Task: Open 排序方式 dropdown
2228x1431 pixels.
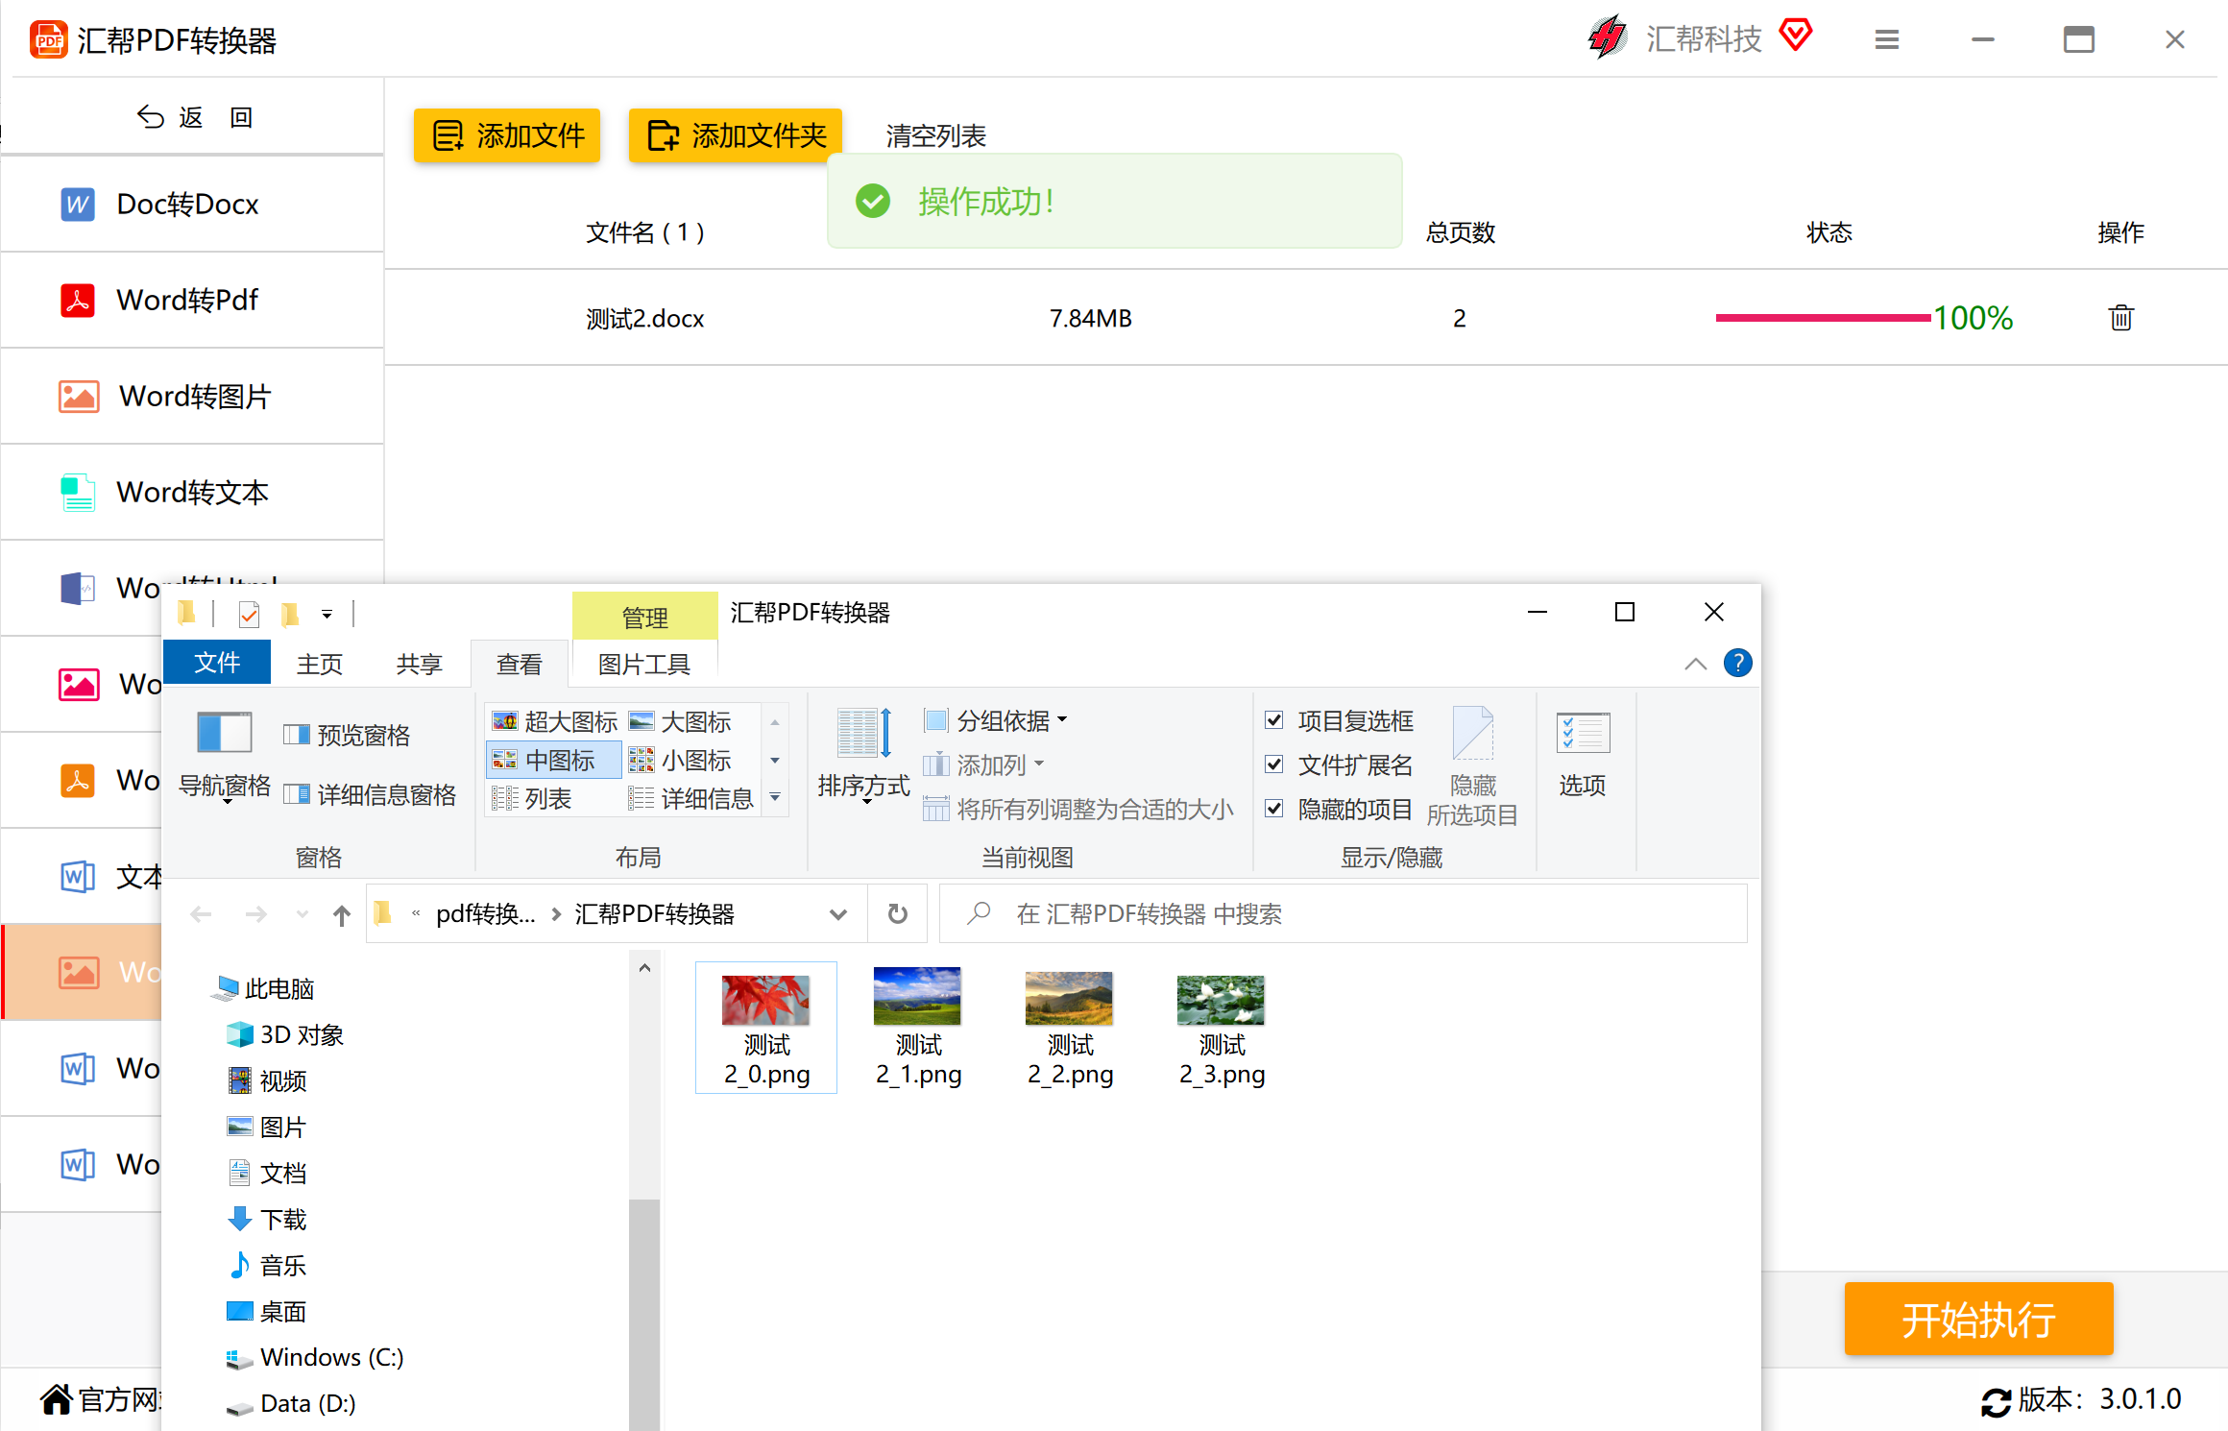Action: point(863,755)
